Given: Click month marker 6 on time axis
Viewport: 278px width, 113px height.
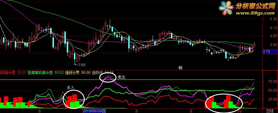Looking at the screenshot, I should pos(40,111).
